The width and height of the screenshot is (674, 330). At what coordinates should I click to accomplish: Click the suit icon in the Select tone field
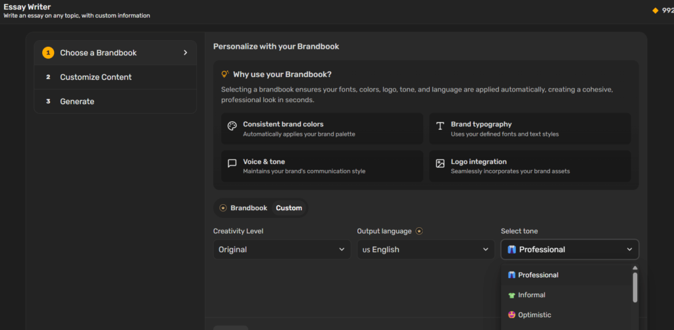coord(511,250)
